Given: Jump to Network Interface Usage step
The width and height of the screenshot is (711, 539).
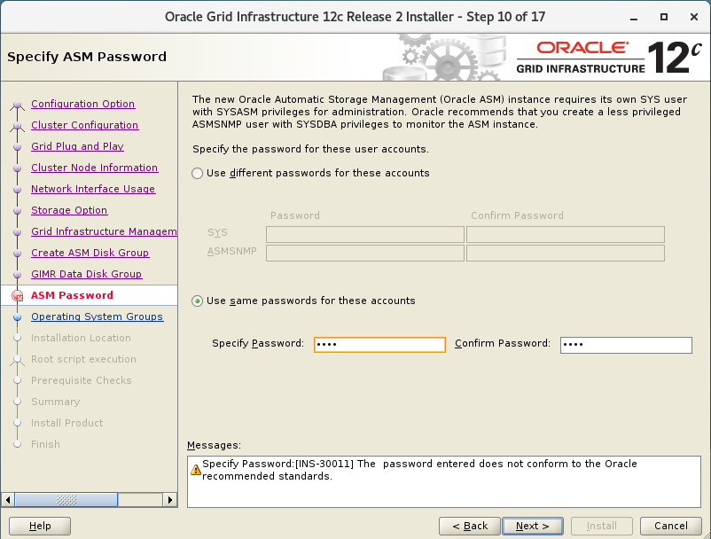Looking at the screenshot, I should pos(93,189).
